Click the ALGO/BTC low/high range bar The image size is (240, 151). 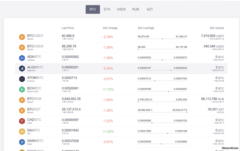pos(162,70)
